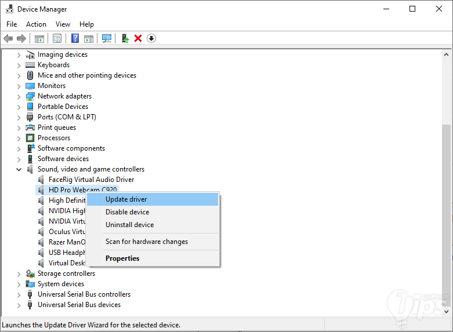This screenshot has height=332, width=453.
Task: Open the Help menu
Action: (x=86, y=24)
